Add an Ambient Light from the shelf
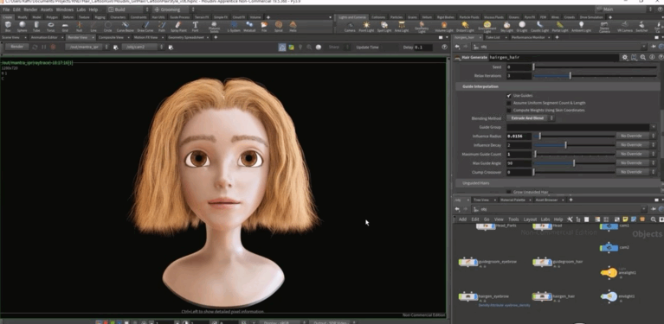The width and height of the screenshot is (664, 324). (x=582, y=26)
